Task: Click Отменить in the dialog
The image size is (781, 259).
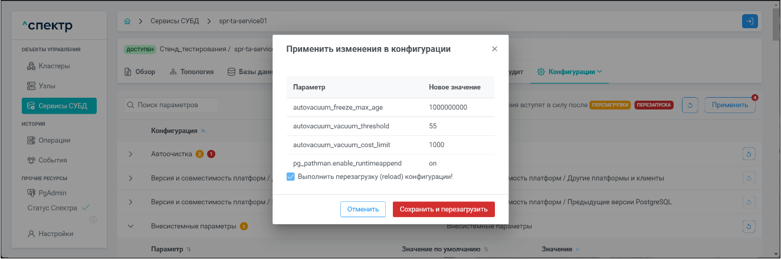Action: pos(363,209)
